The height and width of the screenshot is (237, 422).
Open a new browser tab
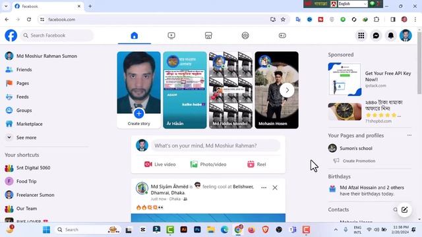(90, 6)
